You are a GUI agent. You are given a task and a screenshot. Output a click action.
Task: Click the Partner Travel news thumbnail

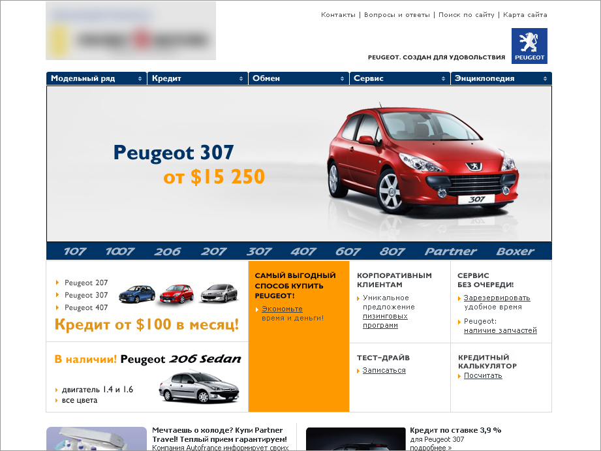[x=97, y=439]
